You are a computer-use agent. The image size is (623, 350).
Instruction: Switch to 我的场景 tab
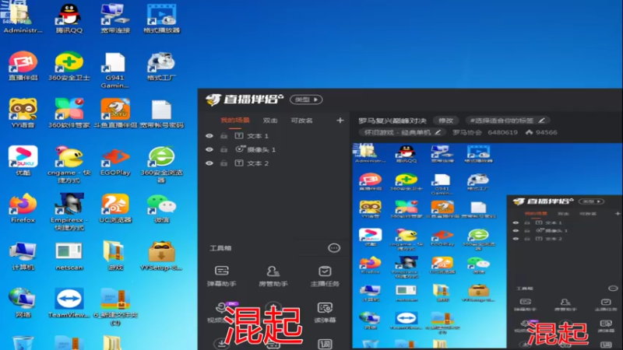[235, 121]
